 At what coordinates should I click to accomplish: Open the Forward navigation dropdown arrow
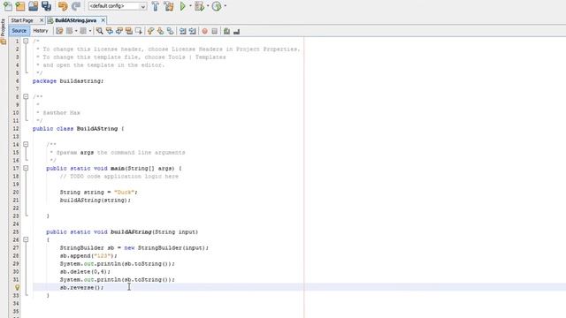pyautogui.click(x=90, y=32)
